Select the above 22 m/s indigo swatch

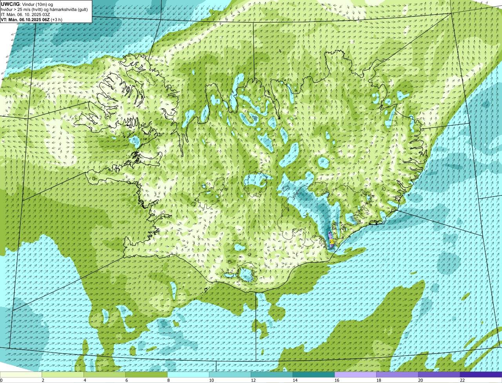click(x=481, y=374)
